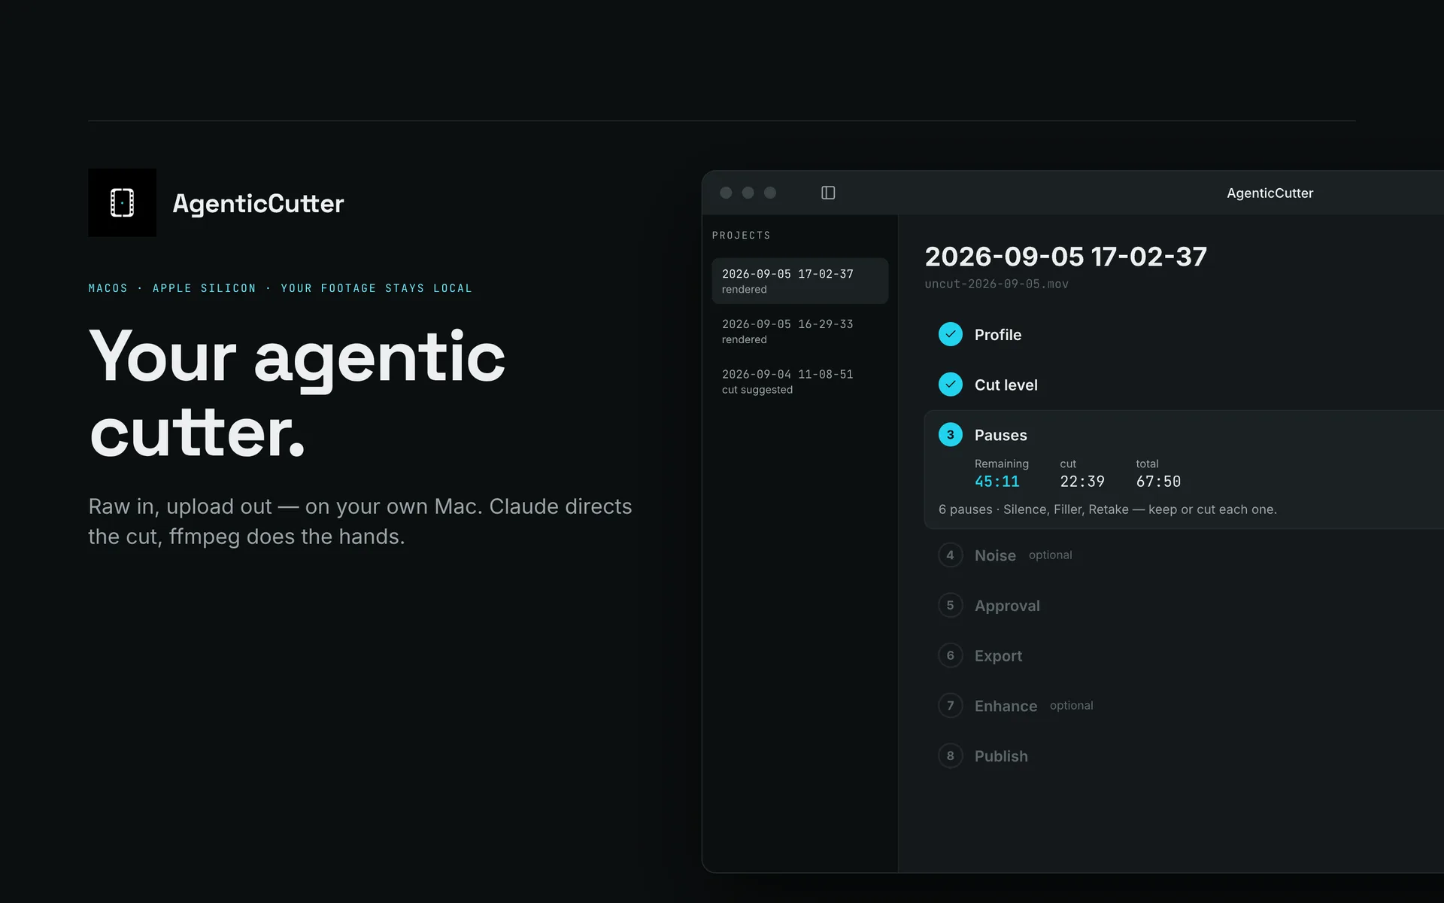Expand the Enhance optional step
The height and width of the screenshot is (903, 1444).
tap(1006, 706)
